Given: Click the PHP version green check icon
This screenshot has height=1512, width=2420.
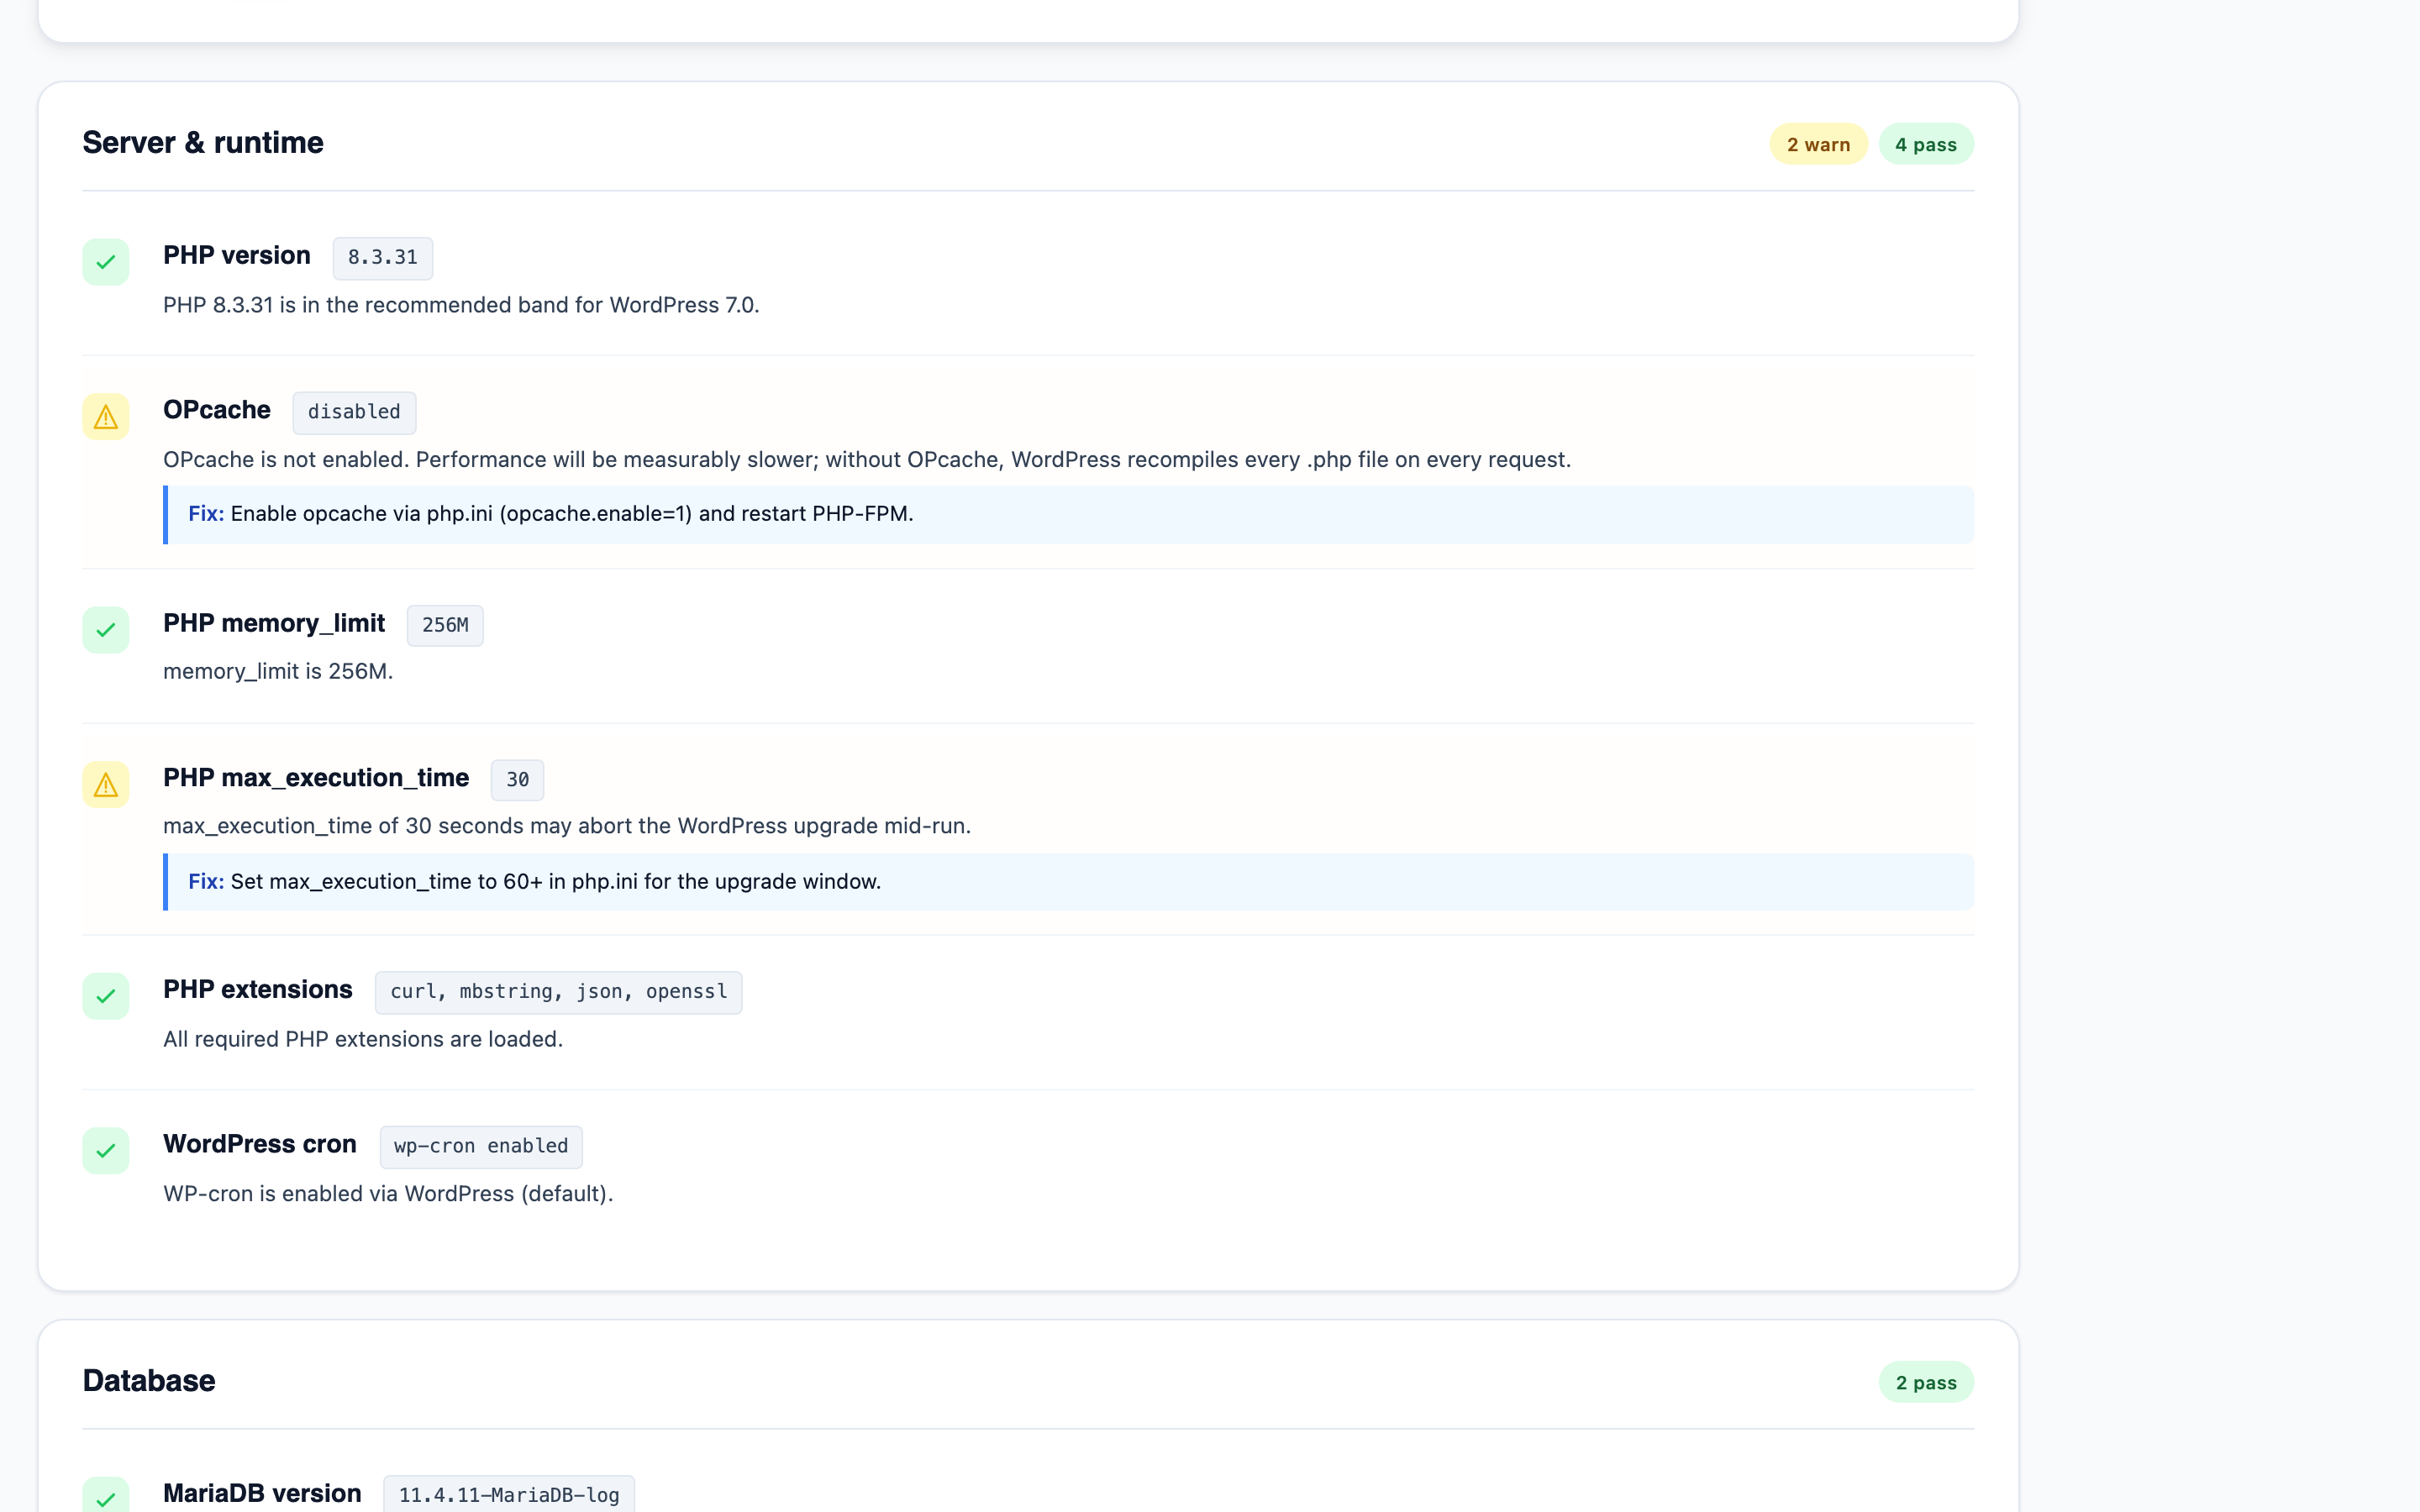Looking at the screenshot, I should coord(105,262).
